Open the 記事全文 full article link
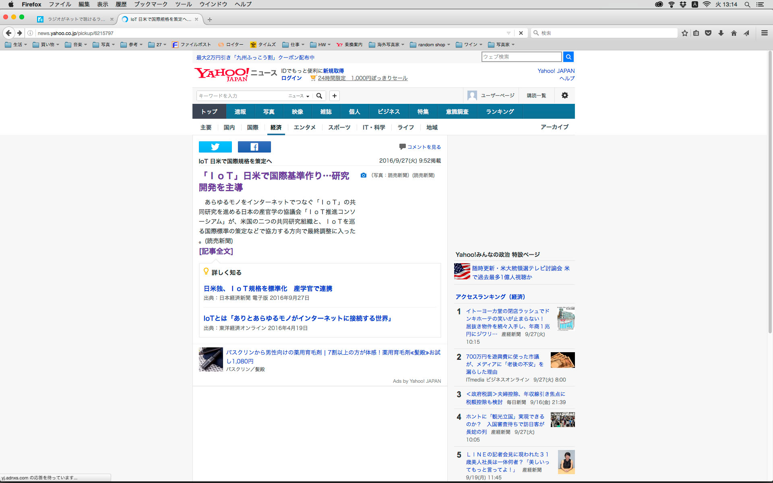The image size is (773, 483). coord(216,251)
